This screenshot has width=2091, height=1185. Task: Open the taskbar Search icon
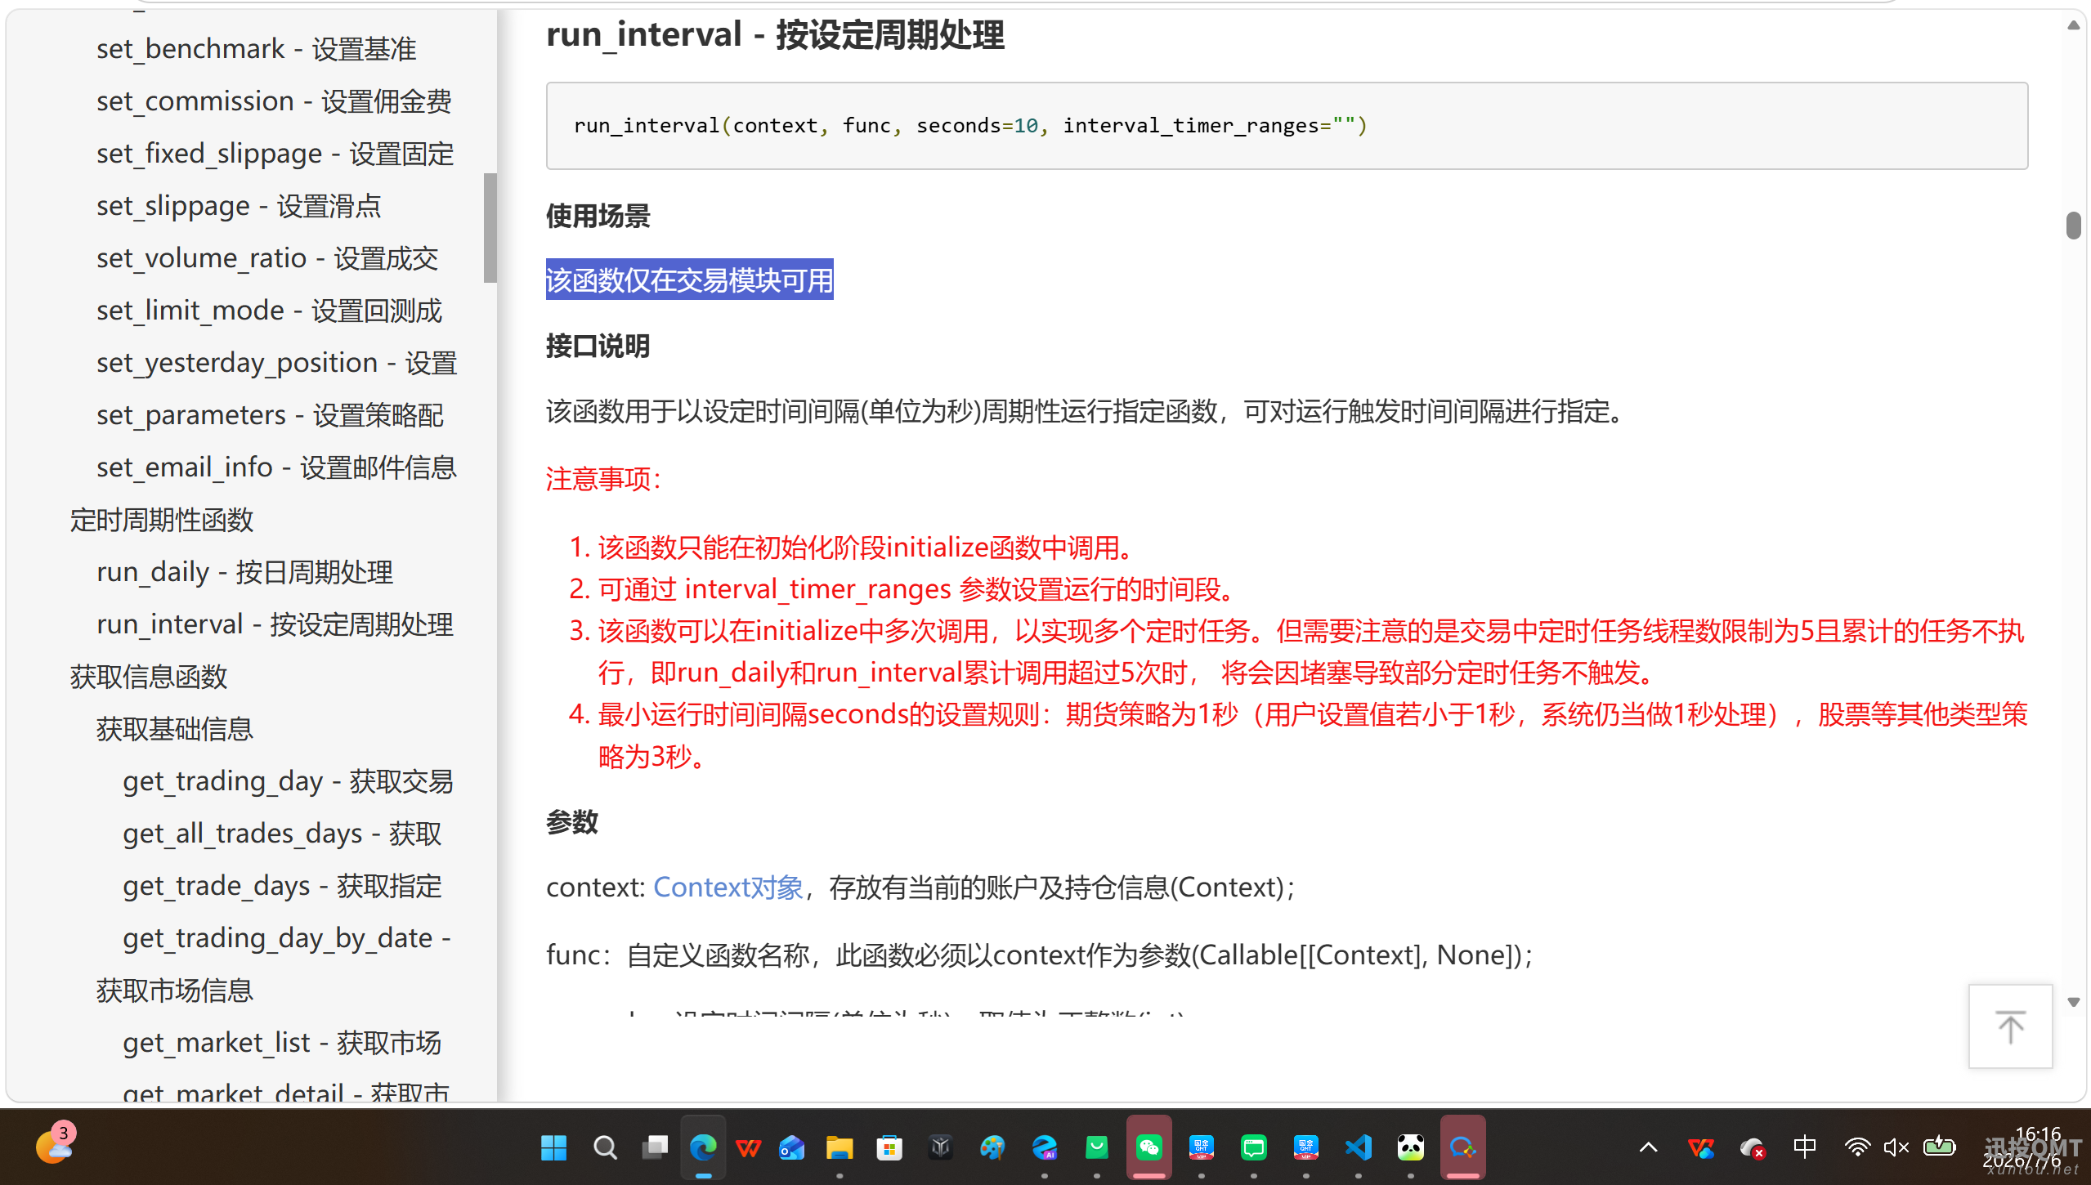pos(605,1147)
